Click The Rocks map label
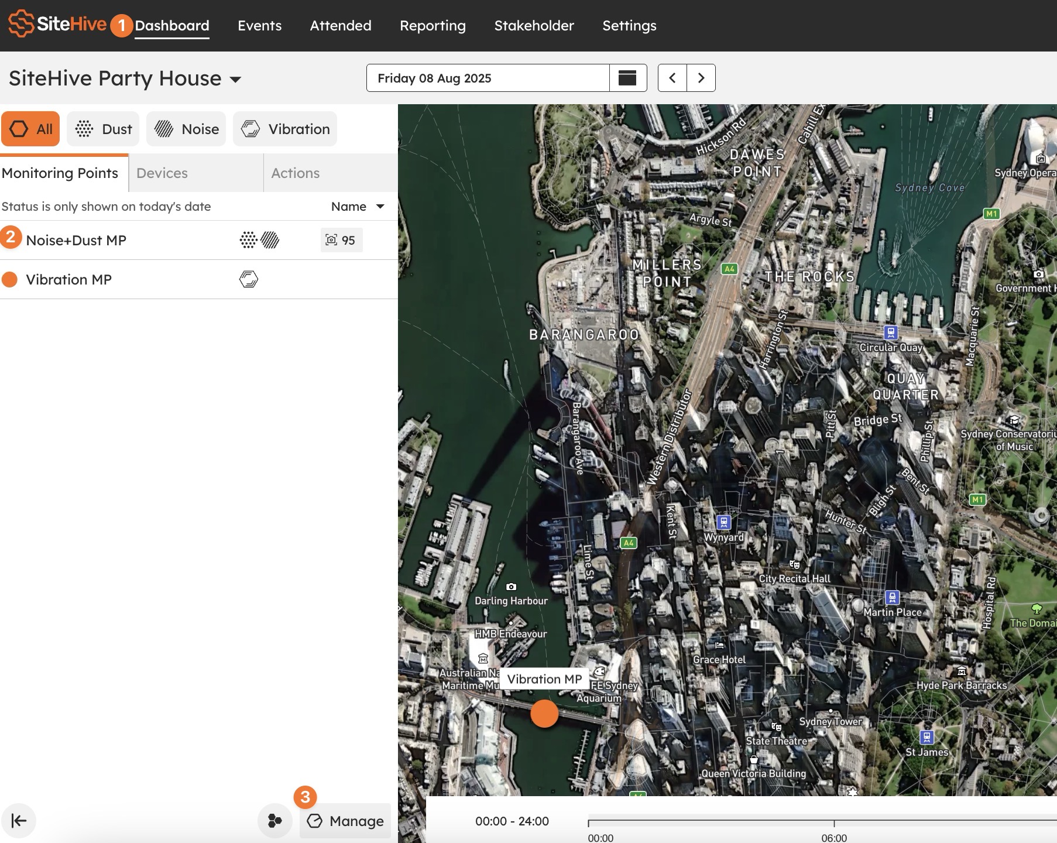The width and height of the screenshot is (1057, 843). 809,276
